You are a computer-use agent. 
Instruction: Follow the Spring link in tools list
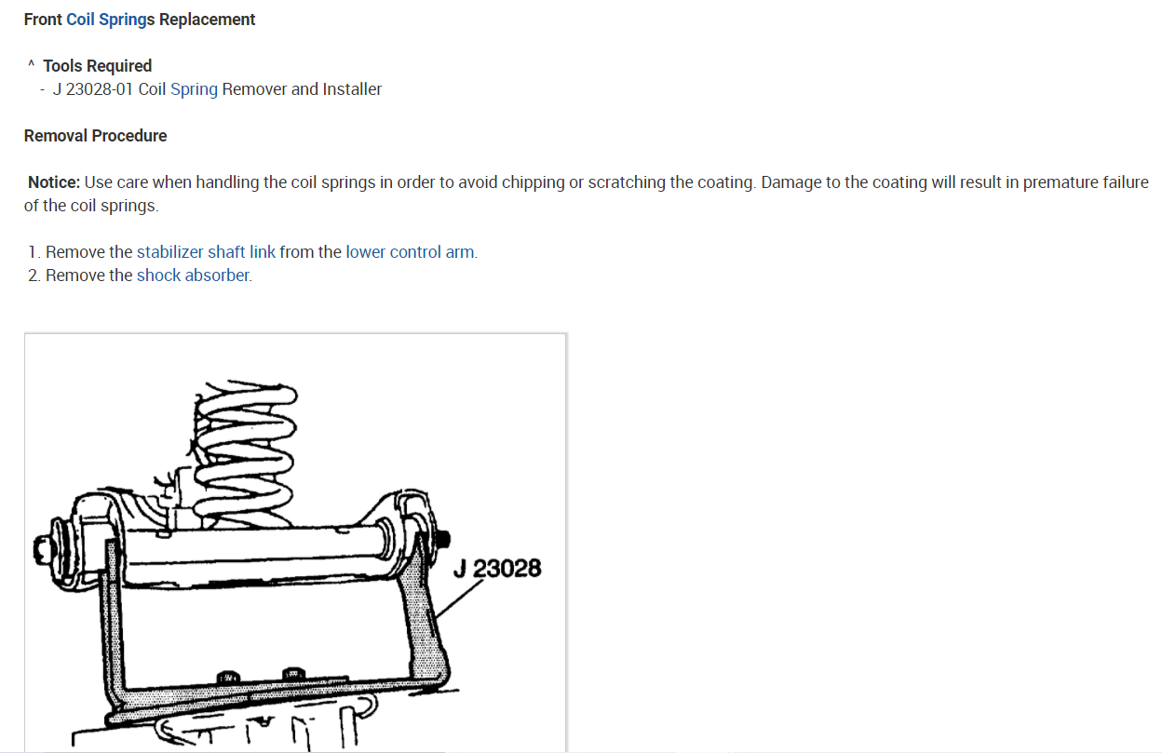pos(194,89)
